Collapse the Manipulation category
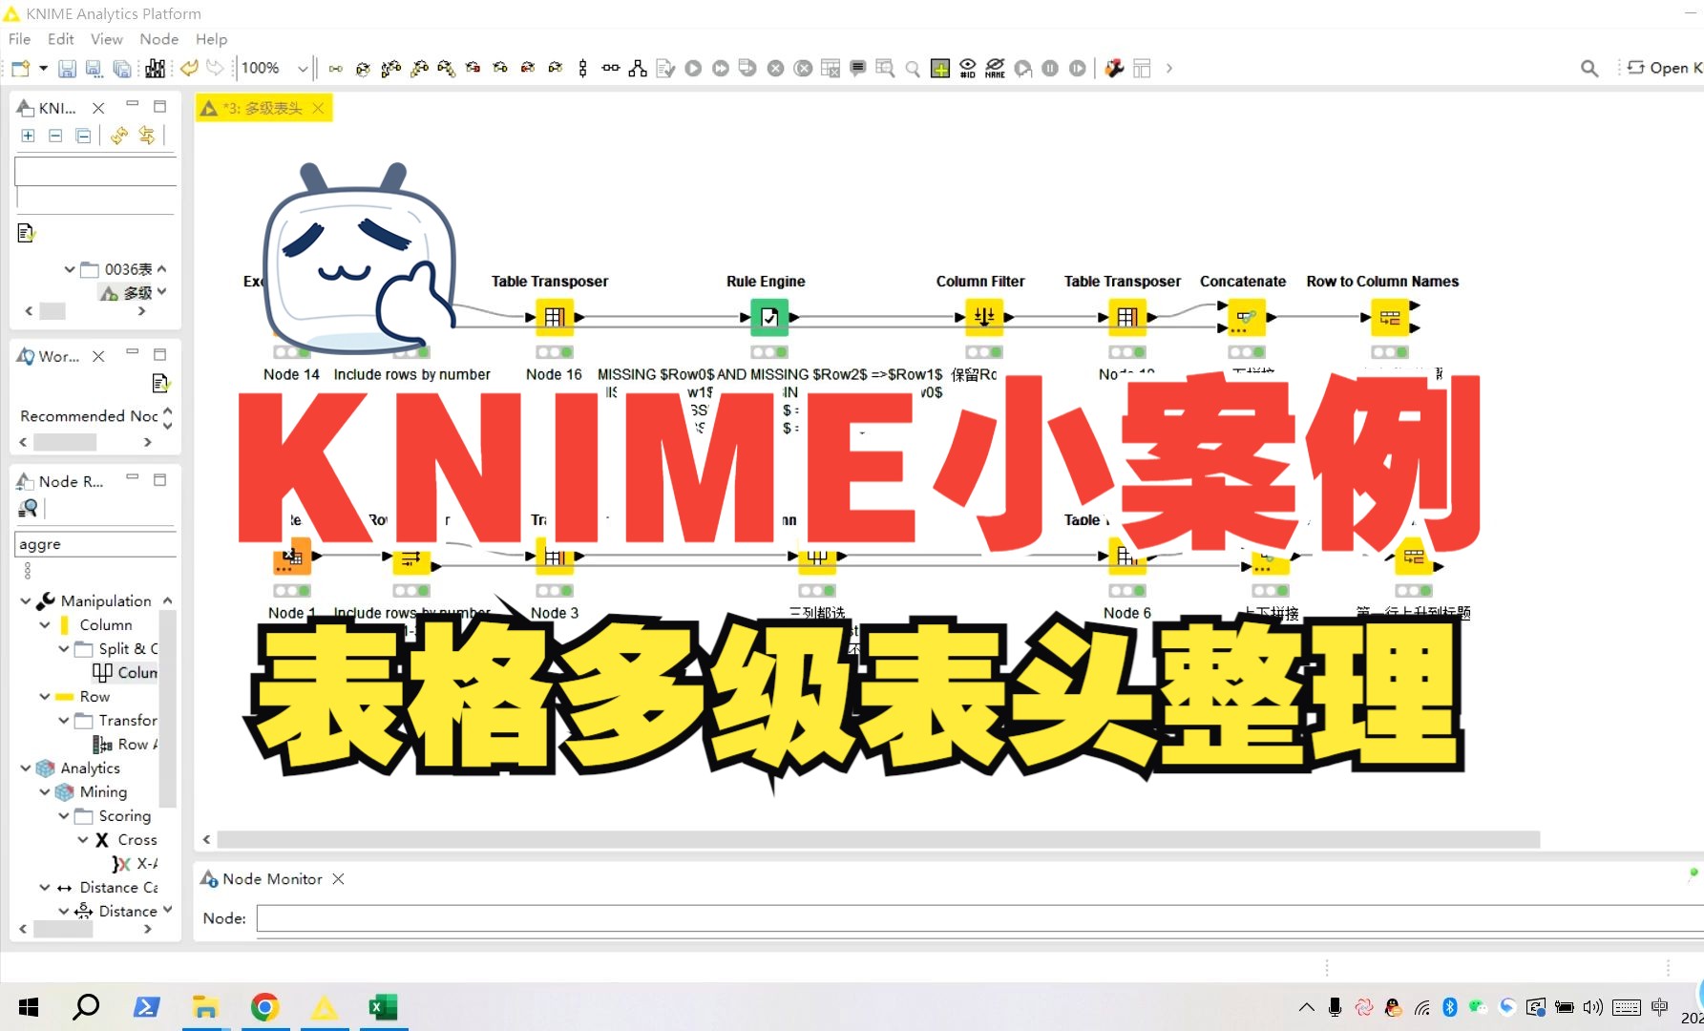Screen dimensions: 1704x1031 click(x=26, y=601)
